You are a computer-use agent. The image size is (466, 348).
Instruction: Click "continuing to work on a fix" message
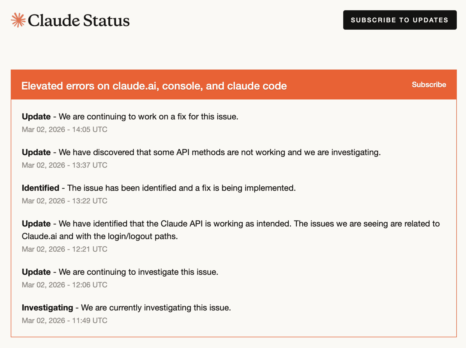click(149, 117)
